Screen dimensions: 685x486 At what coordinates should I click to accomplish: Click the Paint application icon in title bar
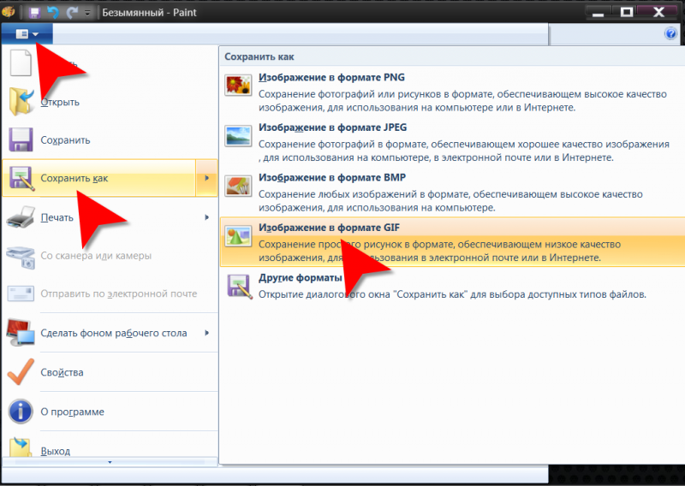click(9, 12)
